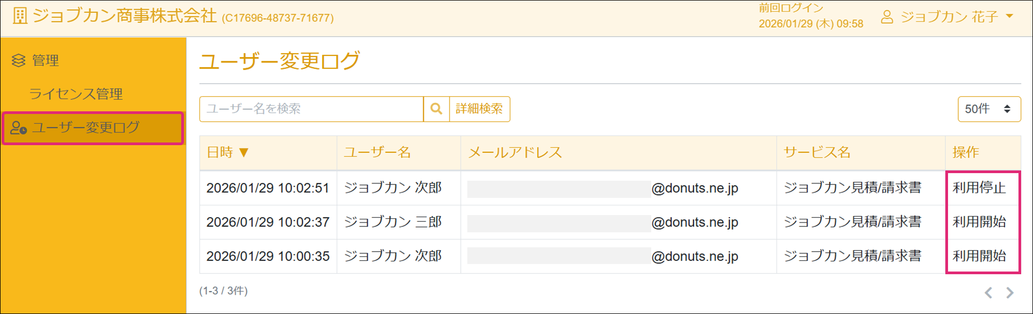
Task: Click the ユーザー名 column header
Action: 377,153
